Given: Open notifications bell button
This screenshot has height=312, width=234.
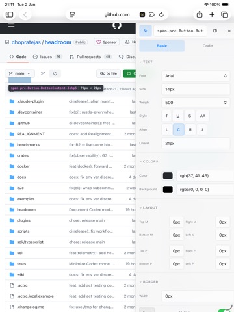Looking at the screenshot, I should (129, 42).
